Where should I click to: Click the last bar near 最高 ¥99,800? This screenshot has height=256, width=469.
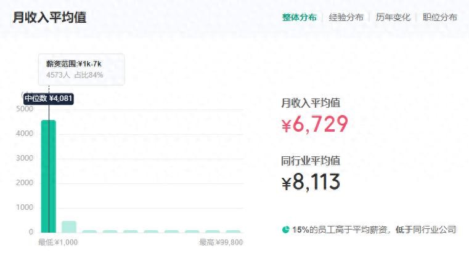coord(233,231)
